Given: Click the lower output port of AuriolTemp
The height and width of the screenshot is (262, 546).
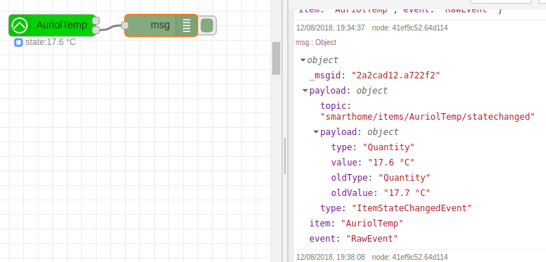Looking at the screenshot, I should [x=96, y=30].
